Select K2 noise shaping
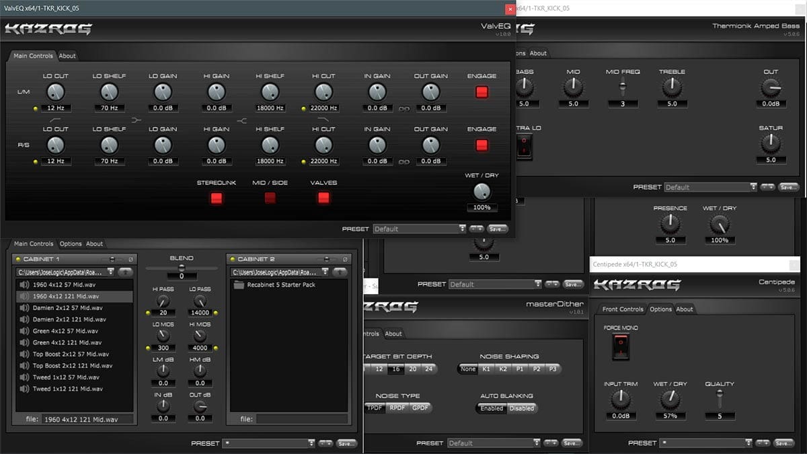 [502, 369]
